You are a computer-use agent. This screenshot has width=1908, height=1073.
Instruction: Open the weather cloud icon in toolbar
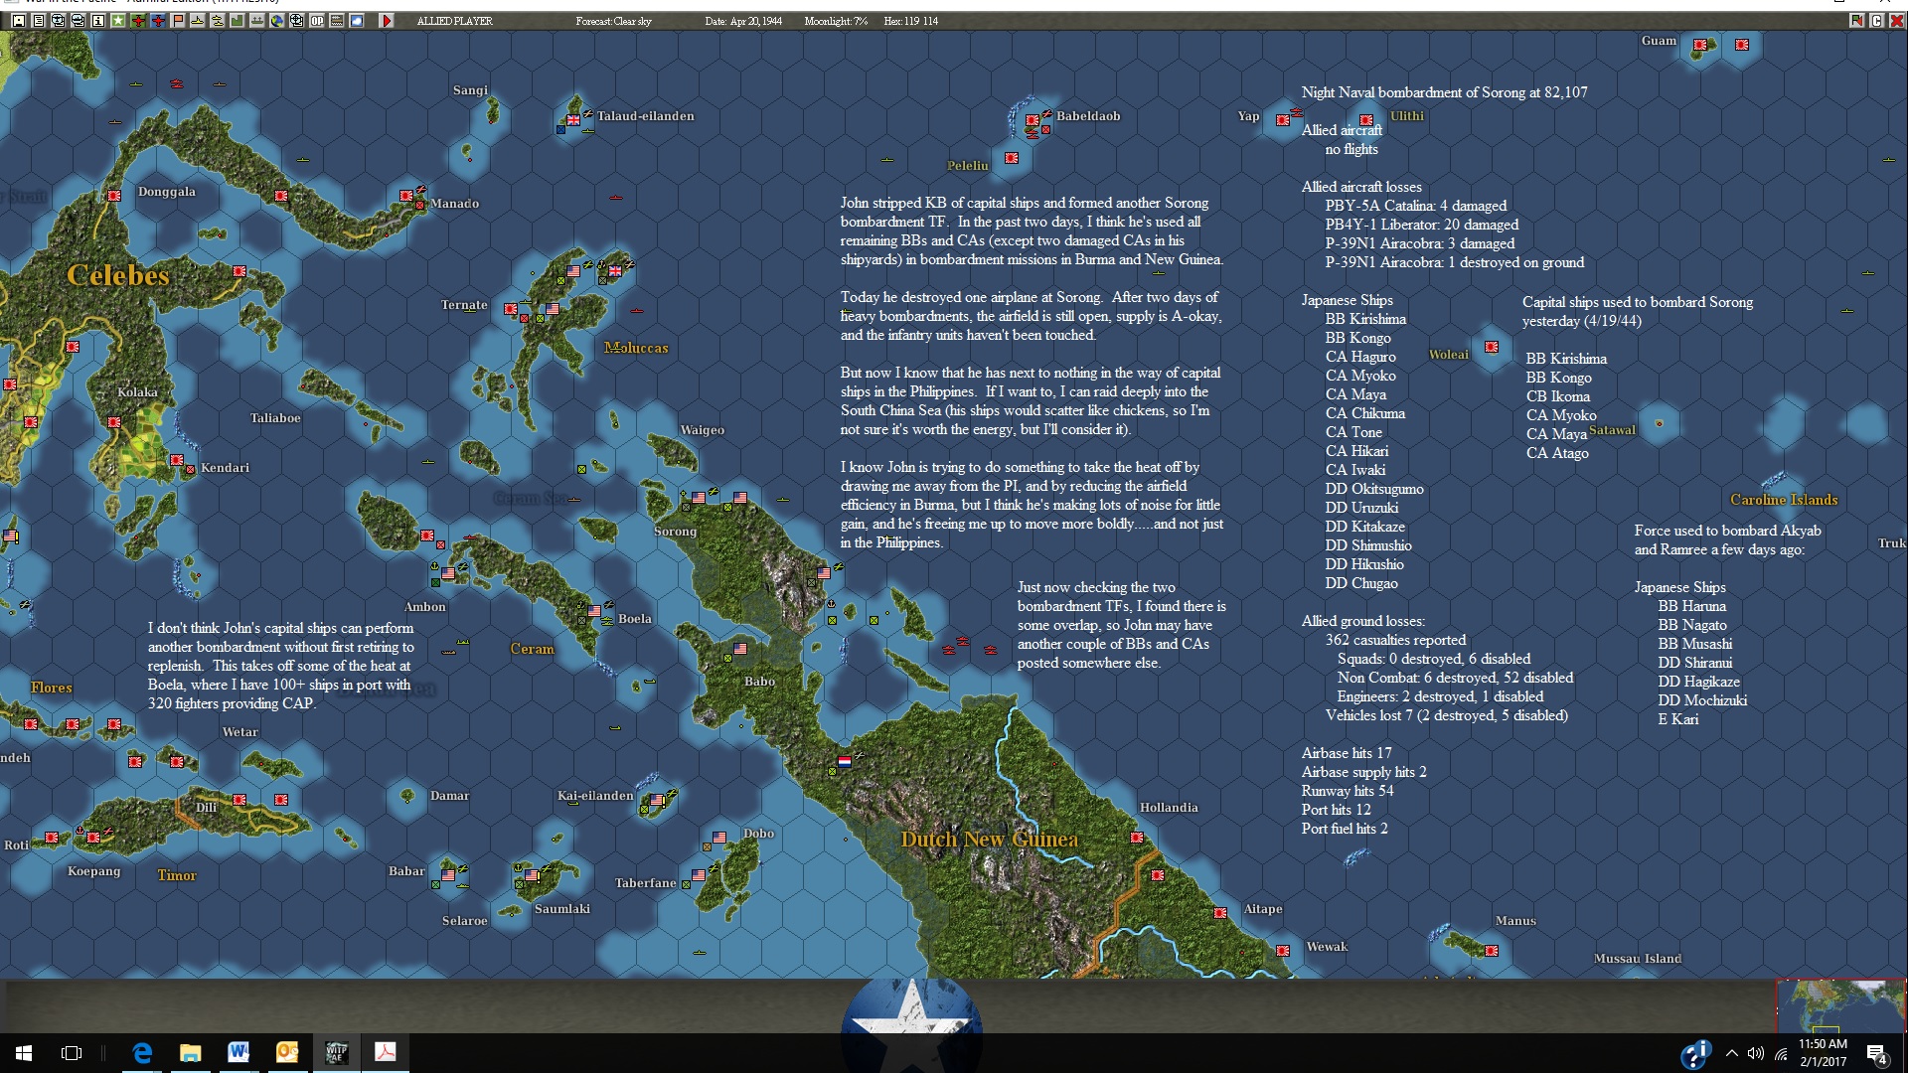pos(357,20)
